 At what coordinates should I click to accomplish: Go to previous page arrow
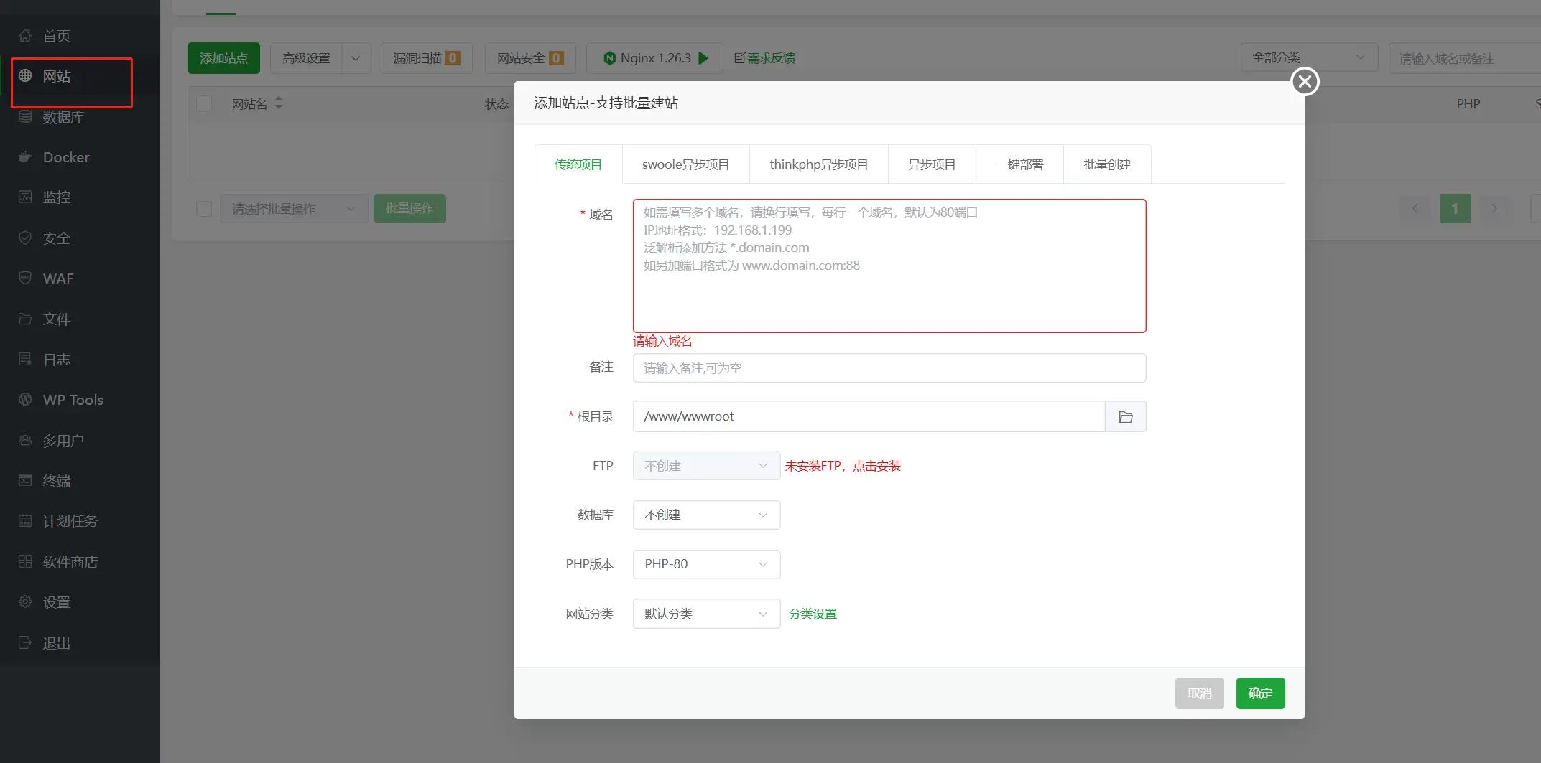1415,208
